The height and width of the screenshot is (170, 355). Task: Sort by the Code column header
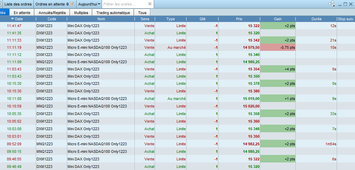click(x=52, y=19)
